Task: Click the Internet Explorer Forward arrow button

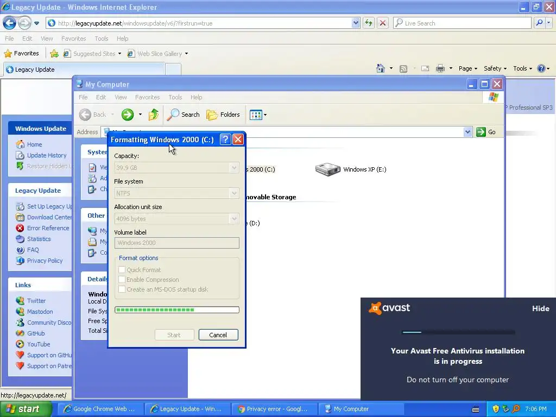Action: (x=24, y=23)
